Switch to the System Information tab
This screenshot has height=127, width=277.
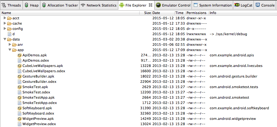point(213,5)
